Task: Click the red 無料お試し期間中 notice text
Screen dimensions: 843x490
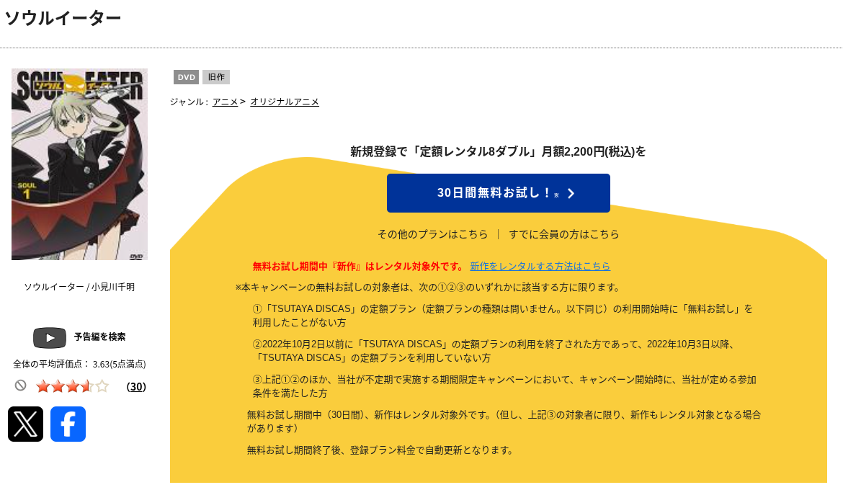Action: point(359,266)
